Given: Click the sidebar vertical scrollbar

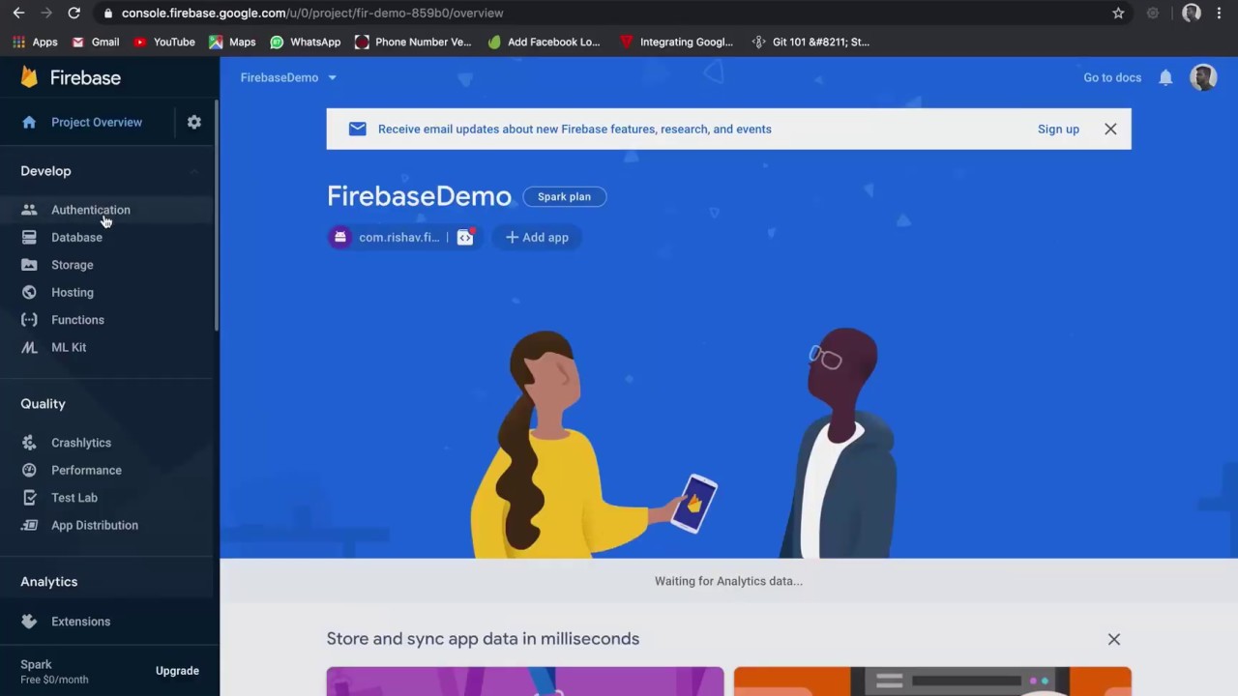Looking at the screenshot, I should (x=217, y=215).
